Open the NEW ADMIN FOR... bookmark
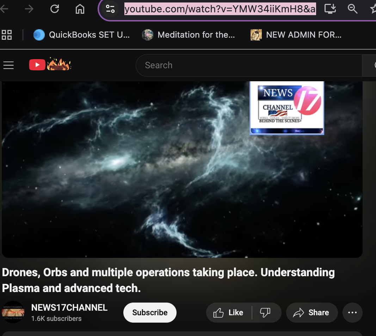The width and height of the screenshot is (376, 336). point(296,35)
